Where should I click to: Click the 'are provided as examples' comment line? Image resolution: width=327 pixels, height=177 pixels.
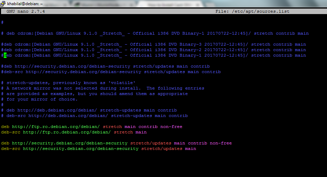(x=94, y=94)
